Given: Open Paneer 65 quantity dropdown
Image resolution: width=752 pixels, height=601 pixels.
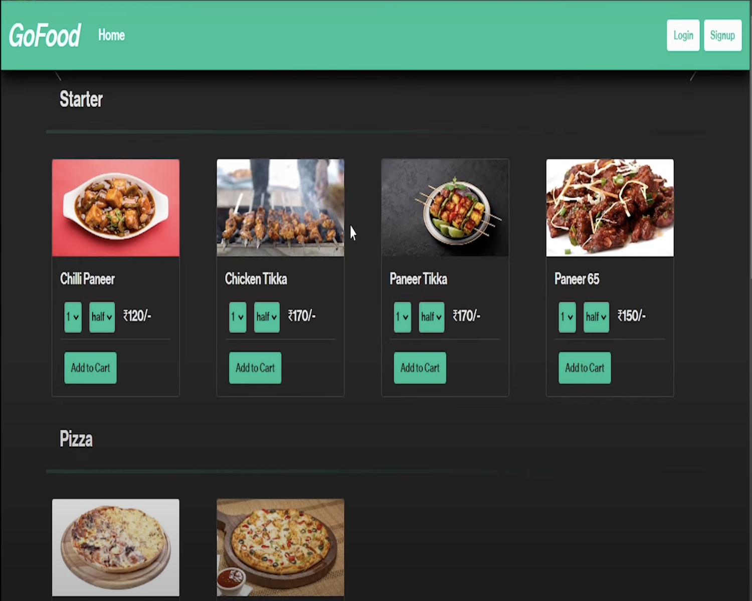Looking at the screenshot, I should (x=567, y=317).
